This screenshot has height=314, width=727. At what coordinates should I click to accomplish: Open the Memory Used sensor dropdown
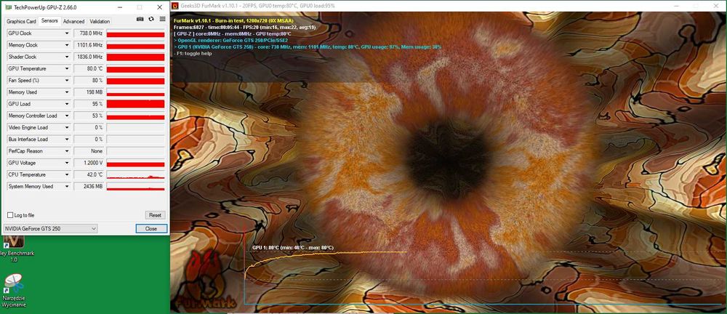tap(67, 92)
